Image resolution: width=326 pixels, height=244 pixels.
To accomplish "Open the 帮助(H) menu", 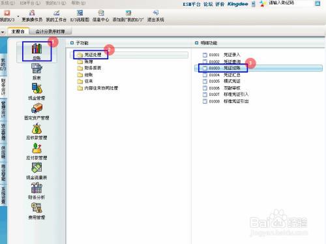I will coord(78,3).
